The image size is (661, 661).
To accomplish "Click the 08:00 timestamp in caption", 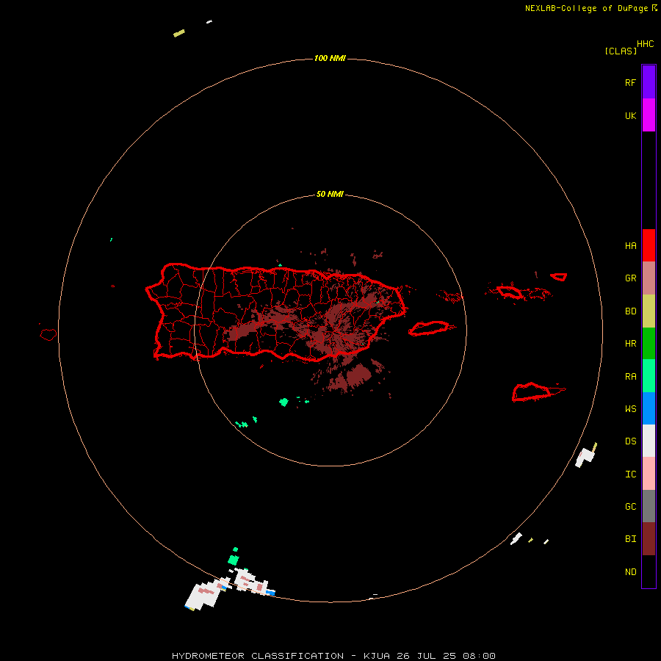I will [479, 656].
